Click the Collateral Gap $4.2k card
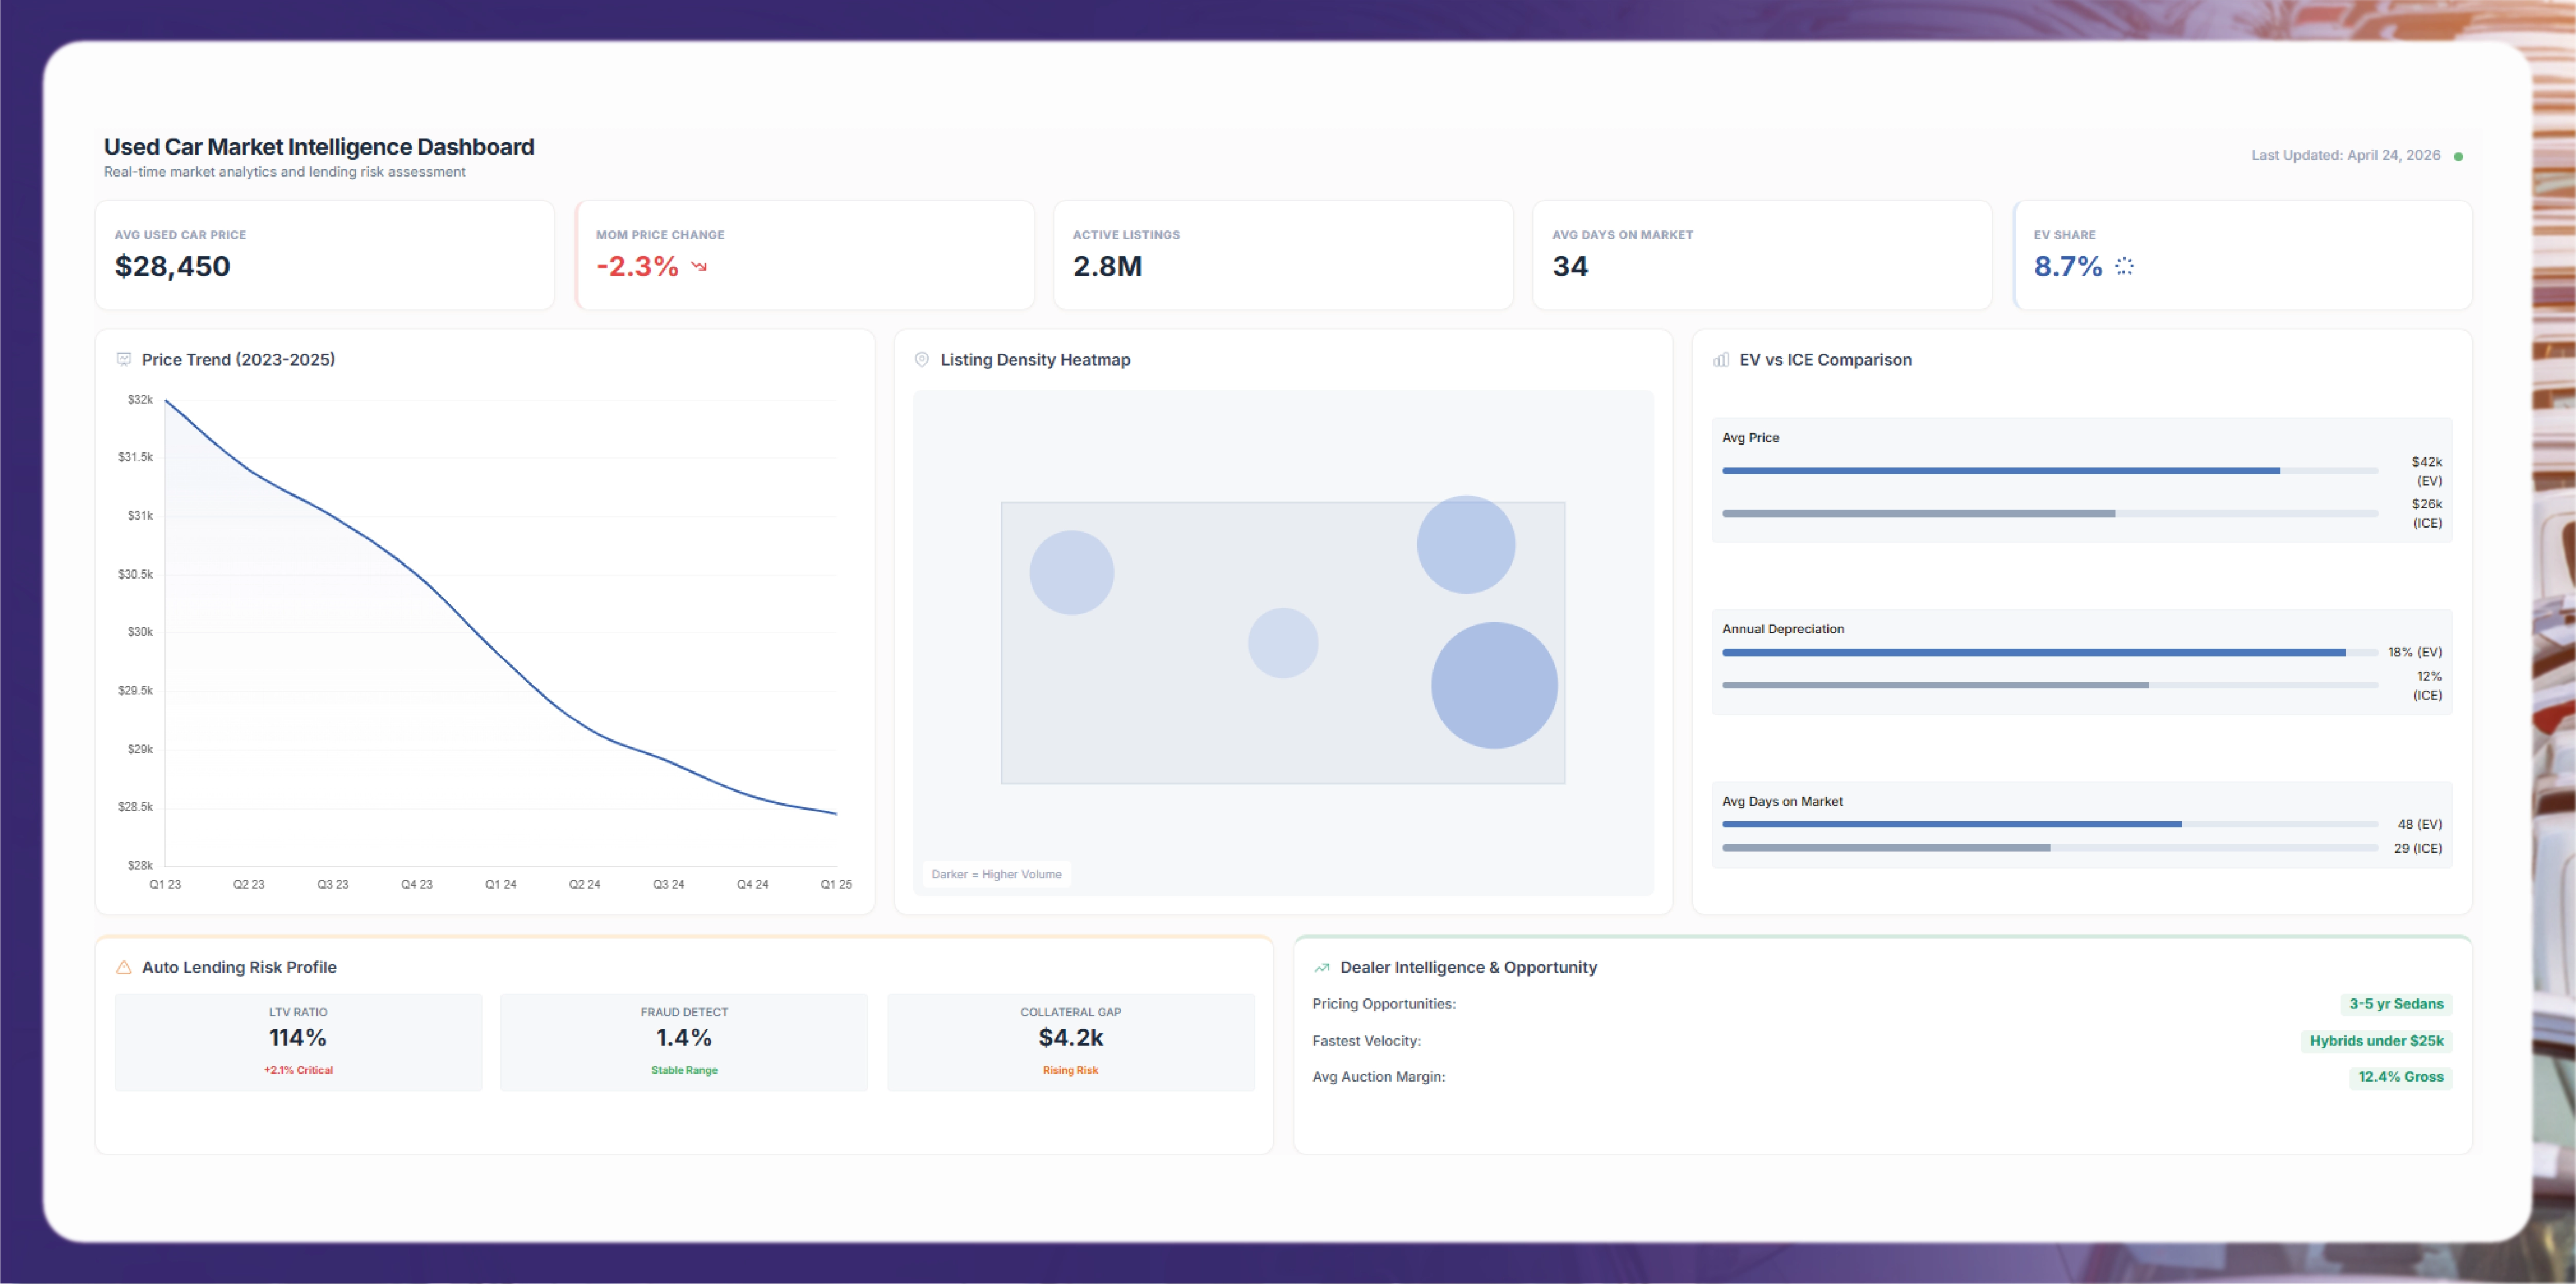Image resolution: width=2576 pixels, height=1284 pixels. tap(1070, 1041)
